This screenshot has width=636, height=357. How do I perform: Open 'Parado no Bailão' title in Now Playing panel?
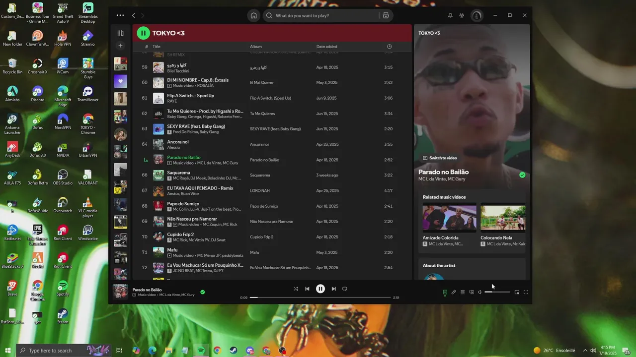[x=444, y=172]
